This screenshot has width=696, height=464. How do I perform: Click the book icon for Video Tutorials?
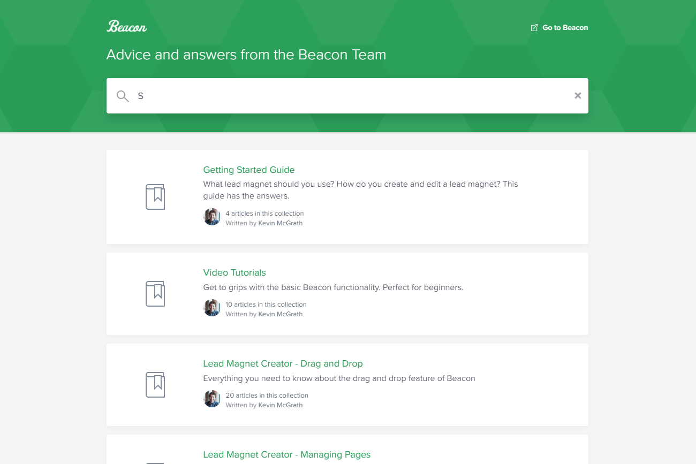click(x=155, y=294)
